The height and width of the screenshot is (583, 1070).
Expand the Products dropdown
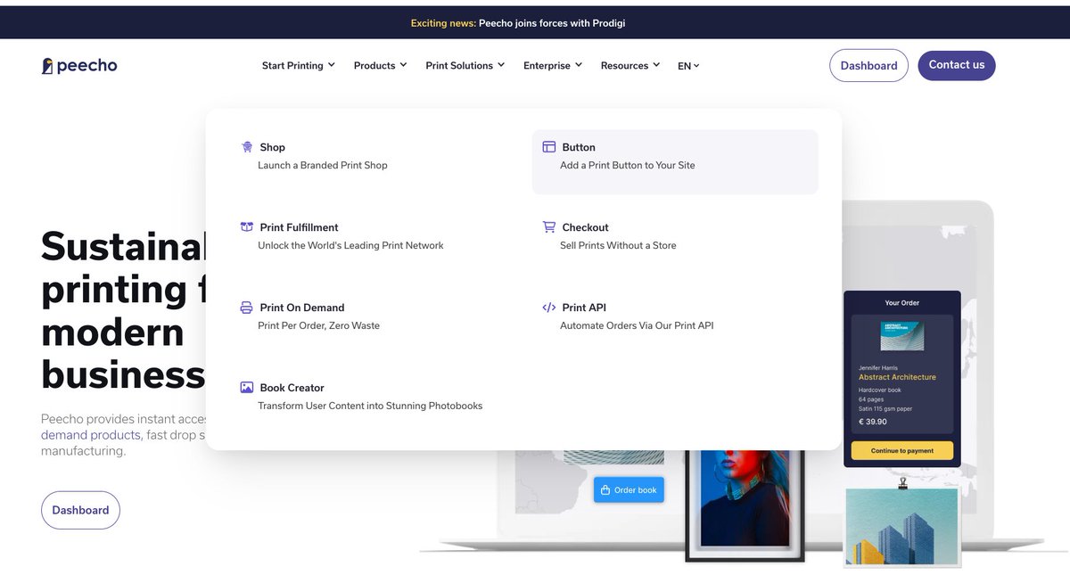tap(380, 66)
